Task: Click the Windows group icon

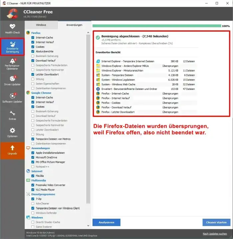Action: (28, 217)
